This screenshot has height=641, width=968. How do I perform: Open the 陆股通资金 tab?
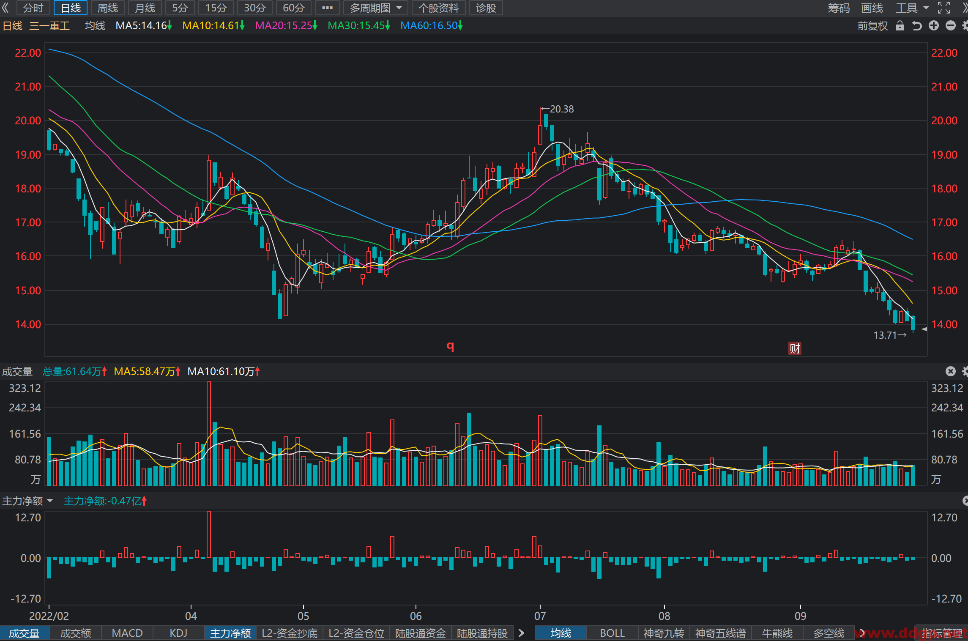[421, 633]
